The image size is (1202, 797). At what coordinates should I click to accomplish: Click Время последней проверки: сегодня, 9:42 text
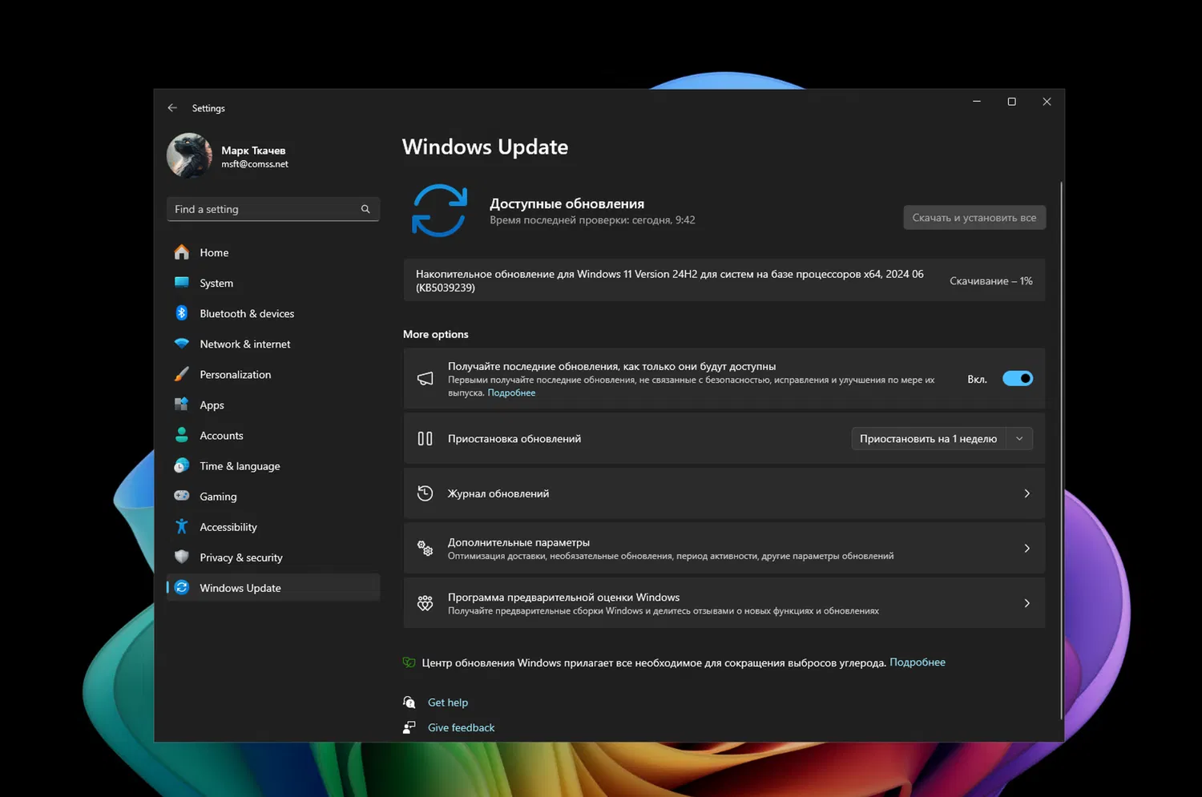pyautogui.click(x=592, y=220)
